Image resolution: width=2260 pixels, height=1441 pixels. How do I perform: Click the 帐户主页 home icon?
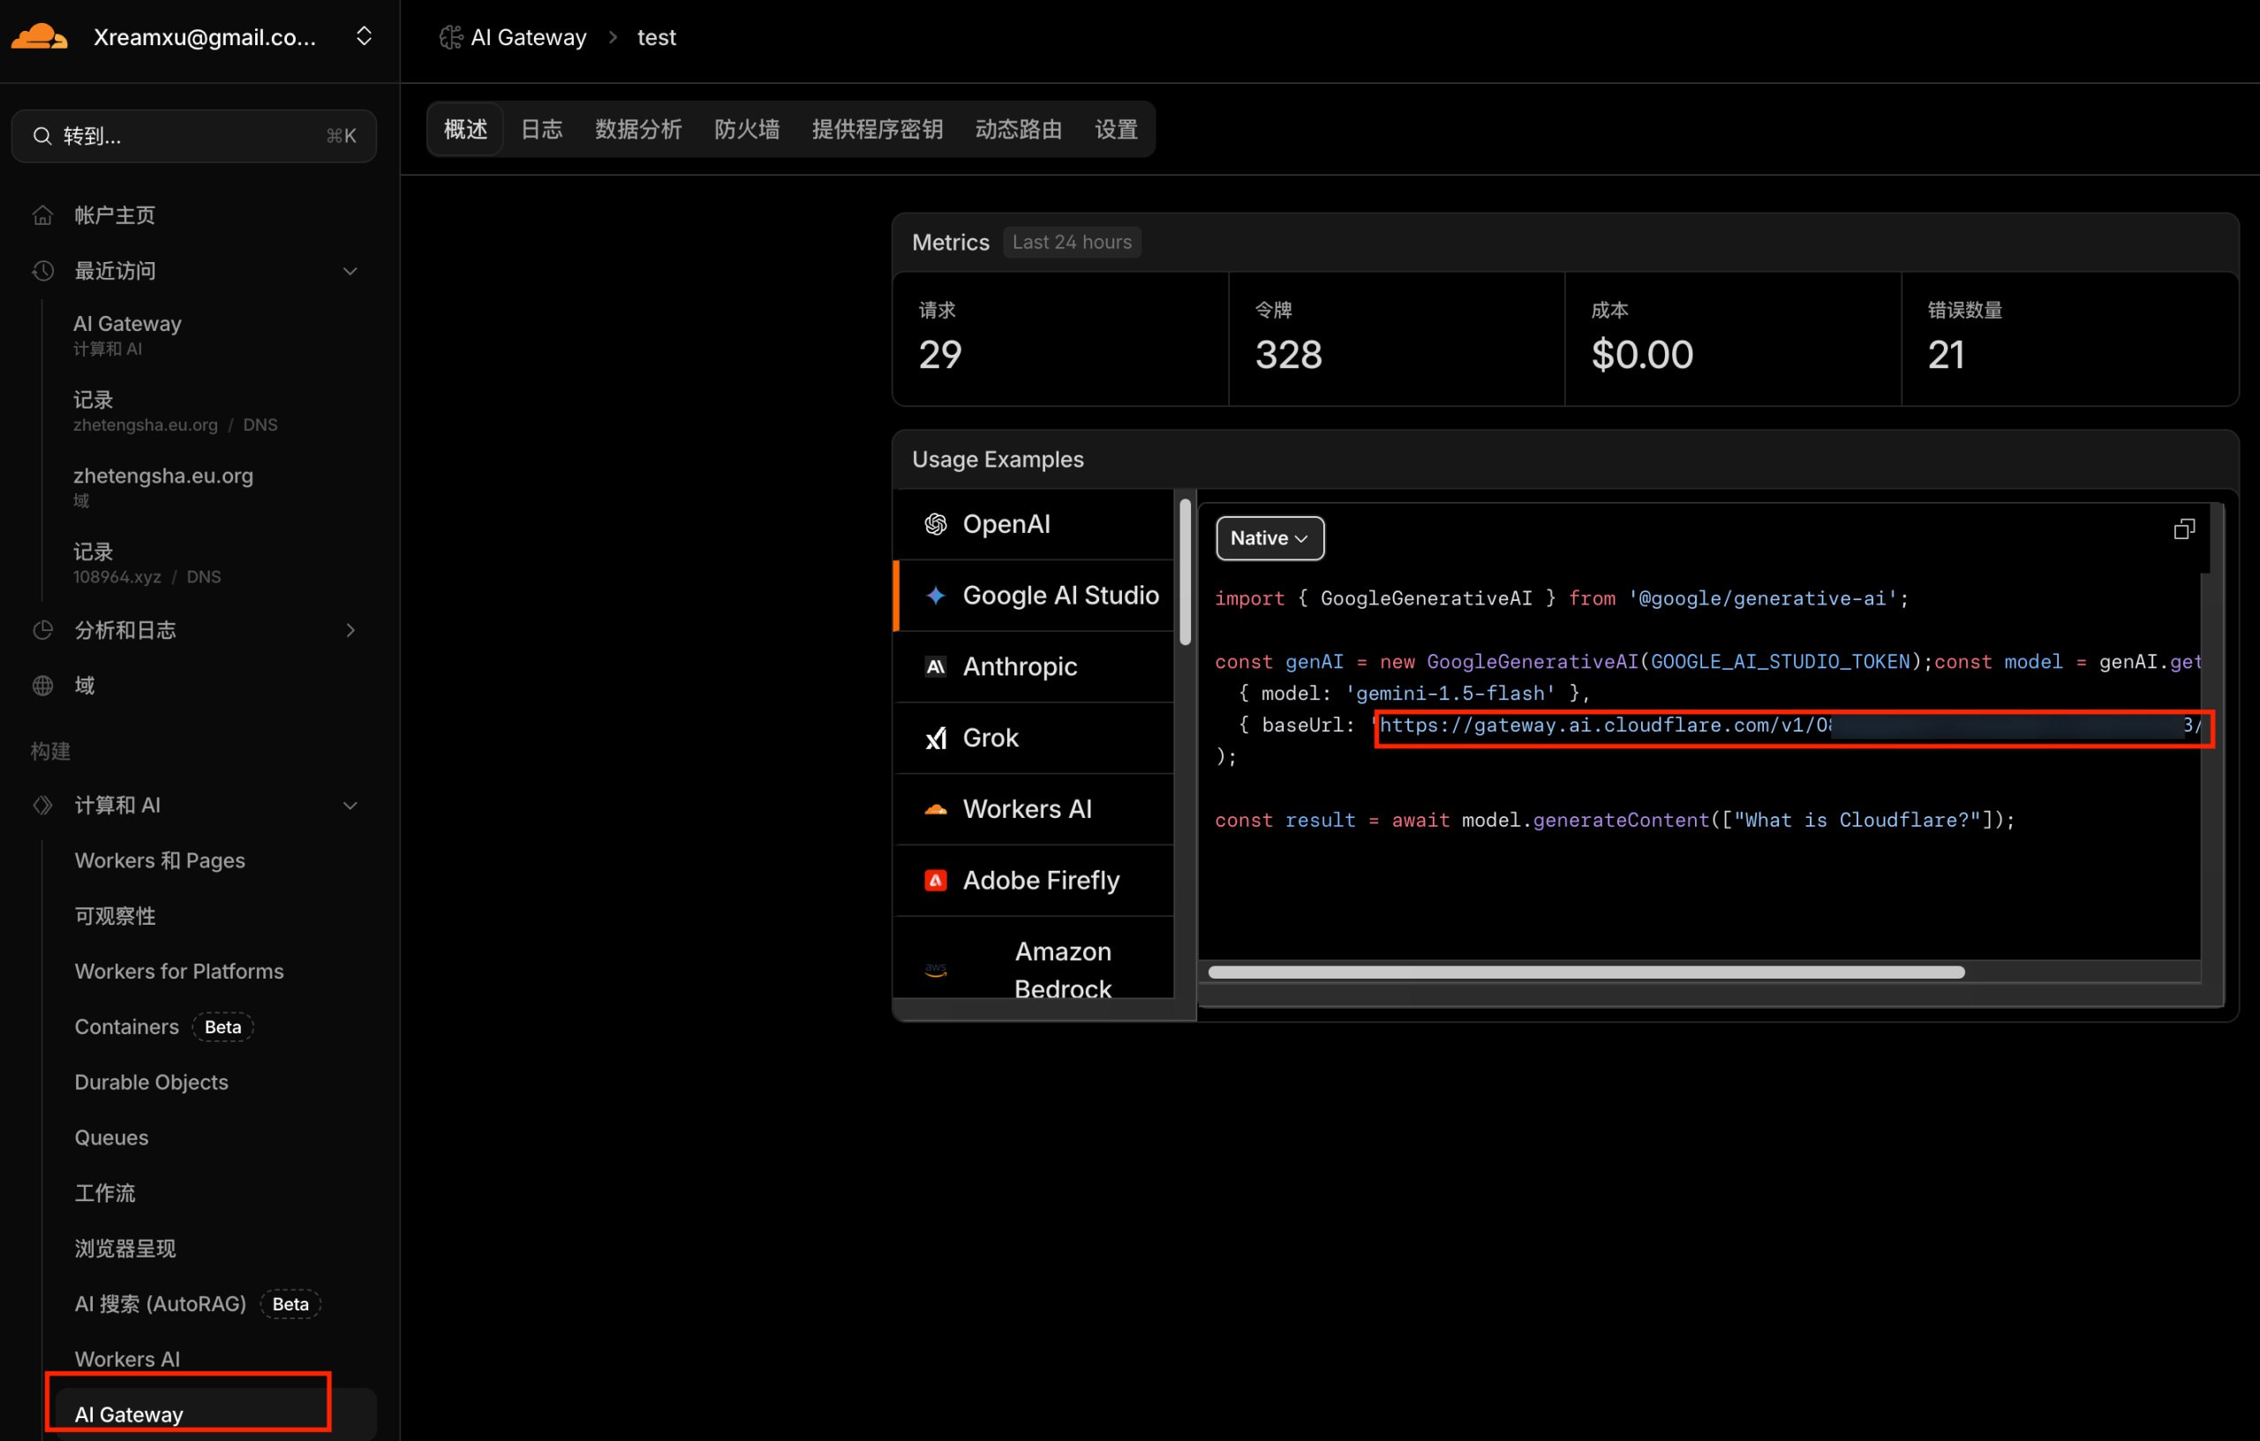42,214
